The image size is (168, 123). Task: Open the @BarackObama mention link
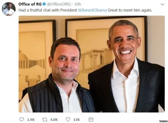pos(92,10)
